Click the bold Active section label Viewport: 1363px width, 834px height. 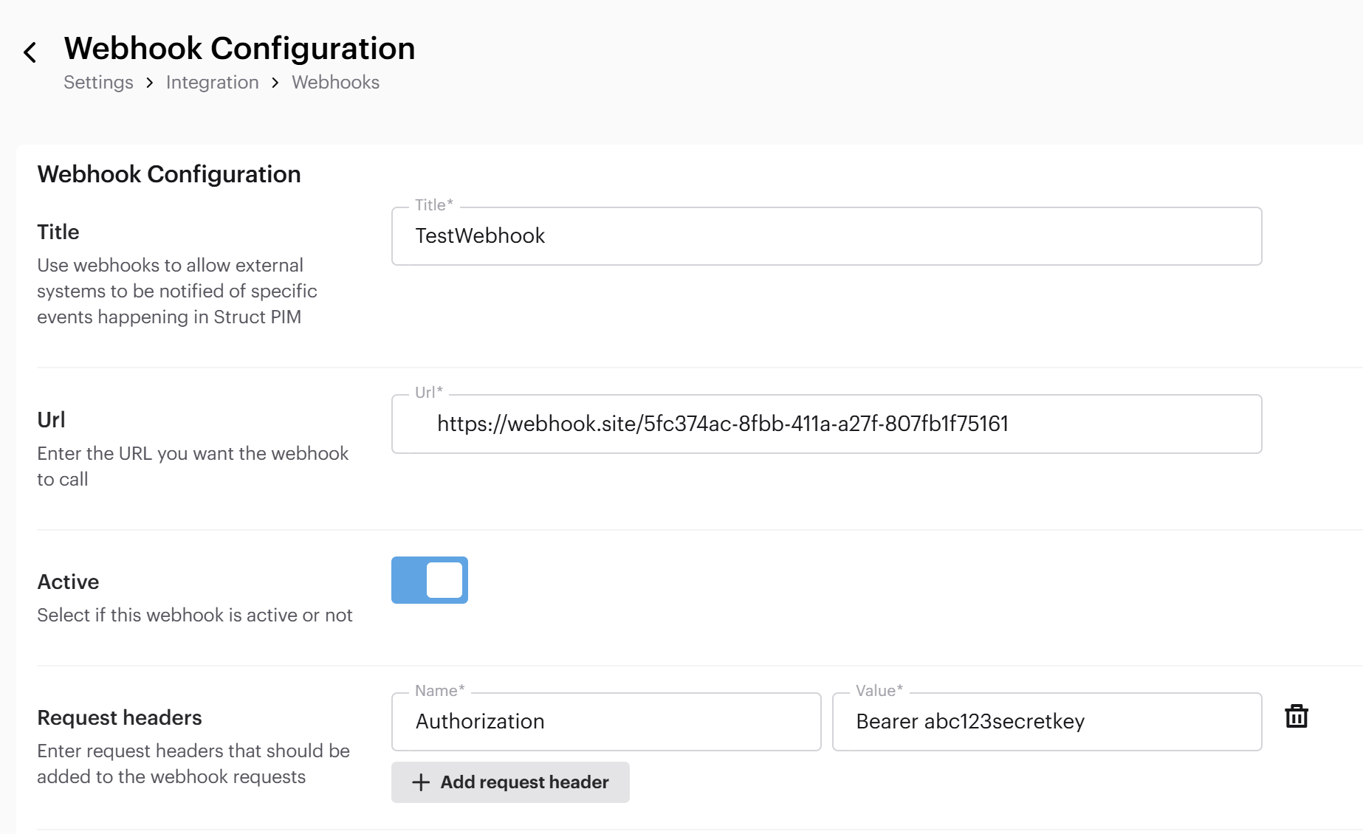[68, 582]
